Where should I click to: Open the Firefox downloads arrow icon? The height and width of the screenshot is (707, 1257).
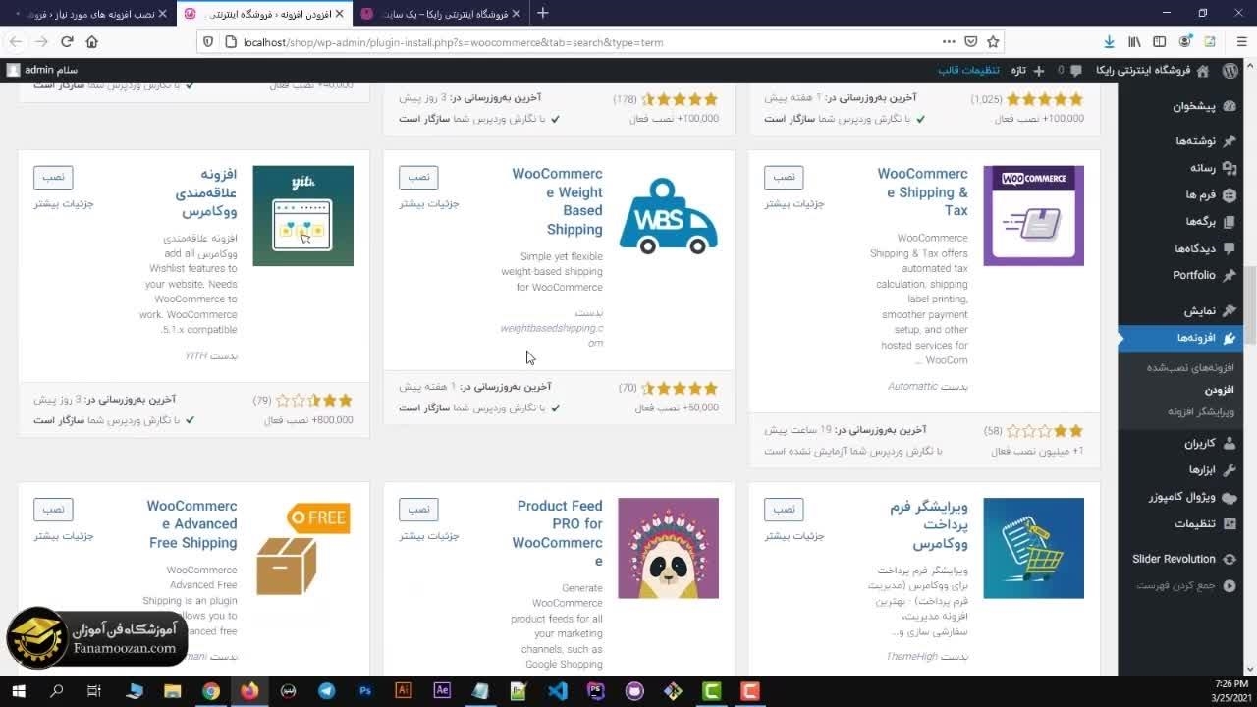(1109, 42)
